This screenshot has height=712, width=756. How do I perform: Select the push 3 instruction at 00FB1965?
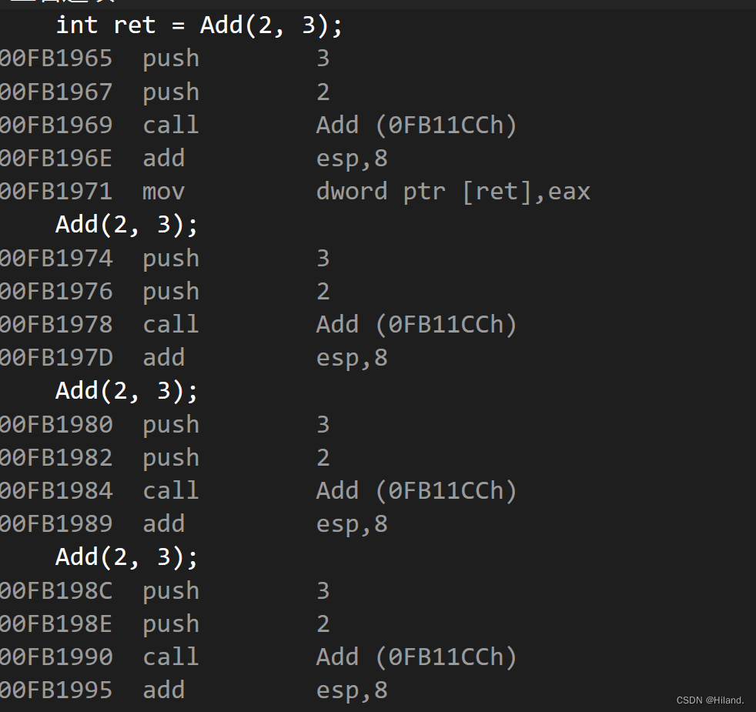click(x=171, y=58)
